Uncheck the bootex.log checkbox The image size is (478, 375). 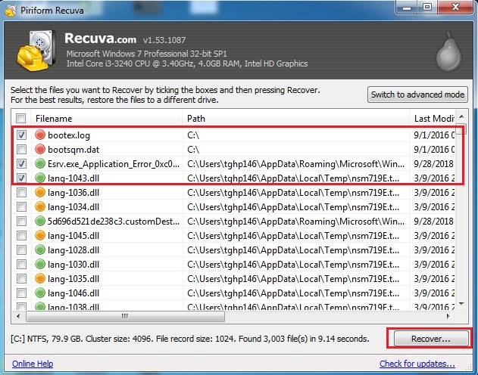(21, 135)
